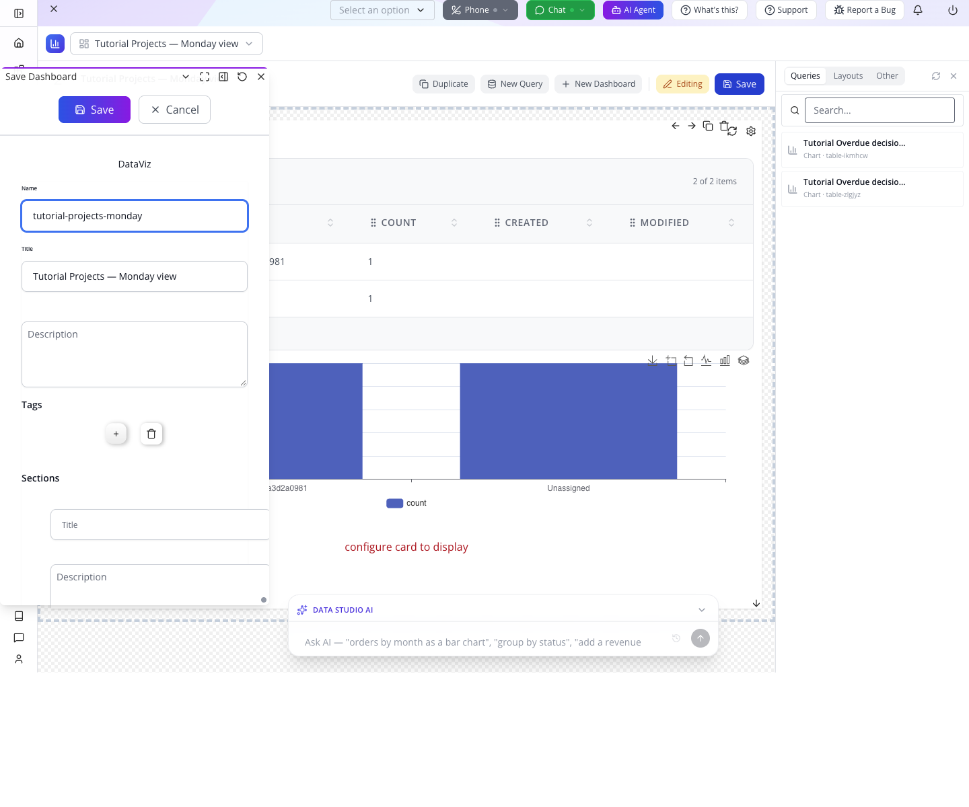Click the right arrow icon above the table card

(692, 126)
